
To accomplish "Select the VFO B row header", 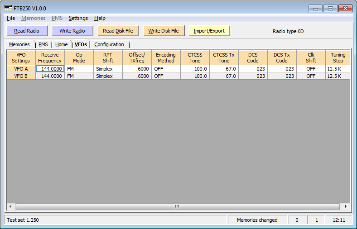I will tap(21, 76).
